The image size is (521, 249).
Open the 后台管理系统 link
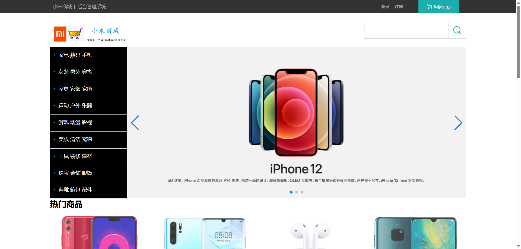click(92, 7)
